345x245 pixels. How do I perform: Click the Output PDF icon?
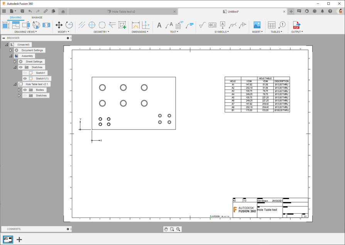coord(296,25)
